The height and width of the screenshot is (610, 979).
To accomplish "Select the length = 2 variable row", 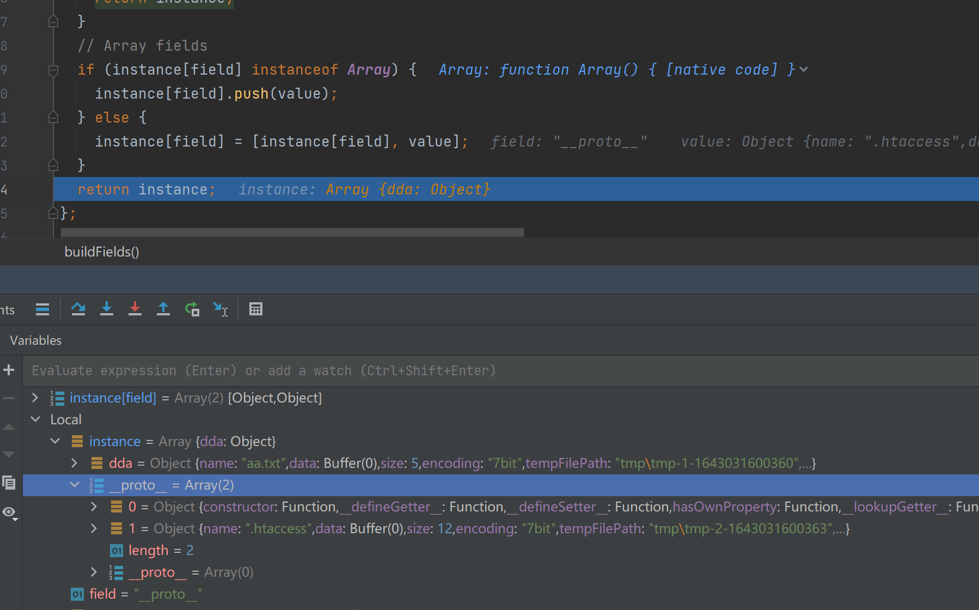I will (501, 550).
